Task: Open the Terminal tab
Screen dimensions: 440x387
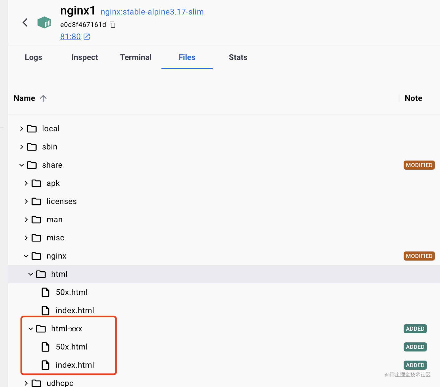Action: pyautogui.click(x=136, y=57)
